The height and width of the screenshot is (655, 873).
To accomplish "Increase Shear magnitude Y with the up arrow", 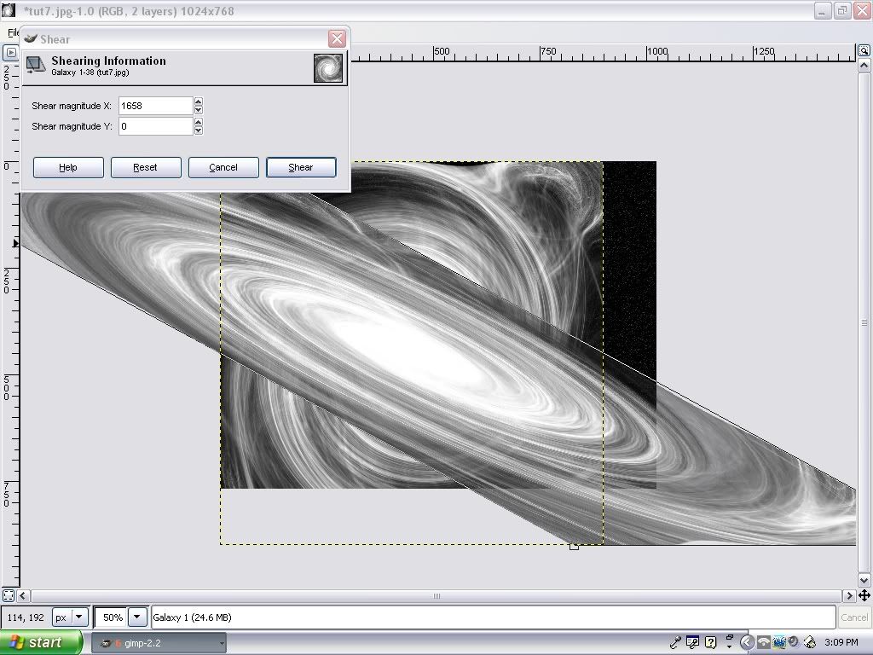I will [198, 122].
